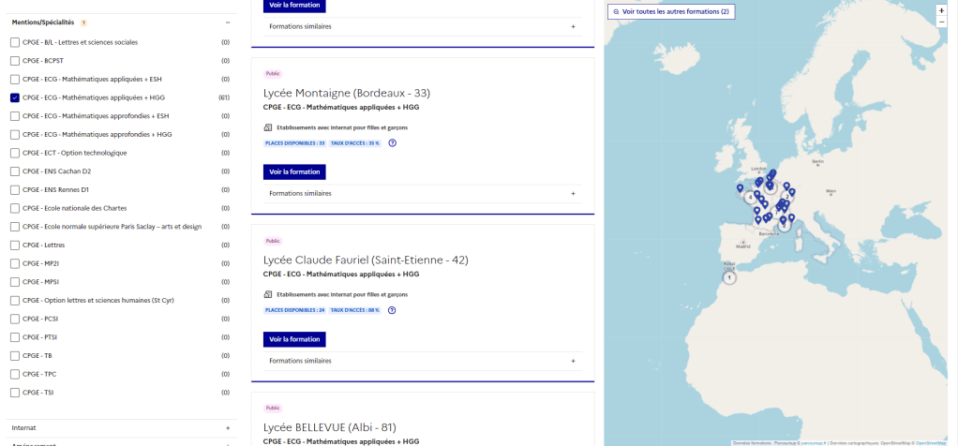Zoom out on the map
This screenshot has height=446, width=958.
click(x=941, y=22)
